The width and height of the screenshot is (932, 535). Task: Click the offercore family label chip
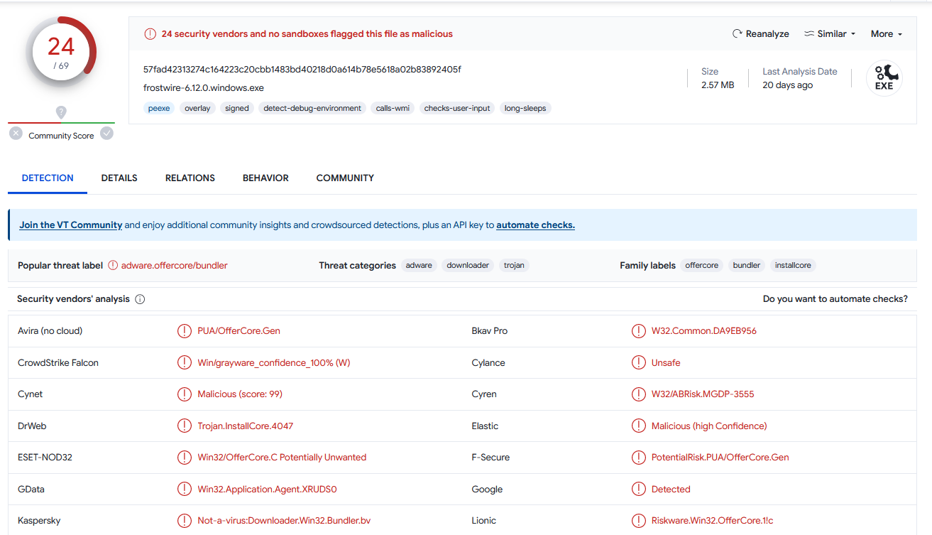pos(702,265)
